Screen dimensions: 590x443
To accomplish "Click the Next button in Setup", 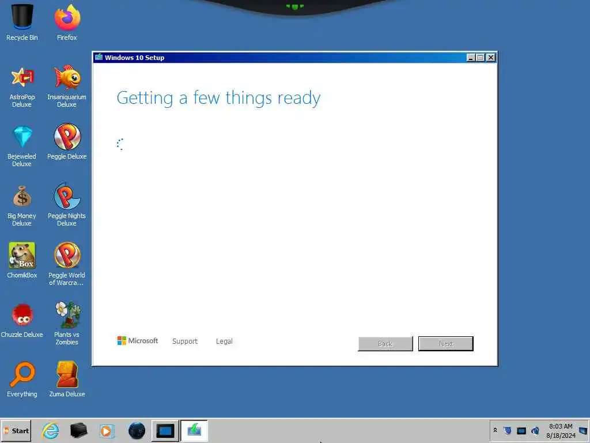I will tap(446, 344).
